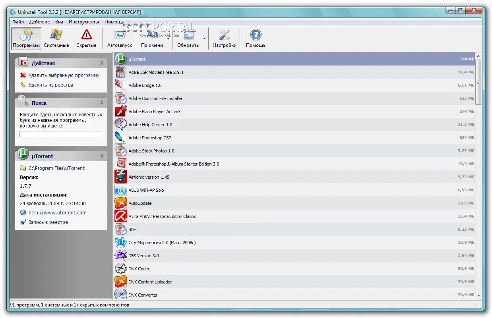Image resolution: width=492 pixels, height=318 pixels.
Task: Open Помощь help toolbar button
Action: (x=256, y=38)
